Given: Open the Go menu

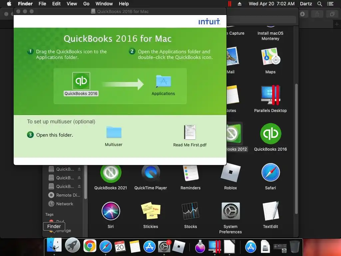Looking at the screenshot, I should click(x=86, y=4).
